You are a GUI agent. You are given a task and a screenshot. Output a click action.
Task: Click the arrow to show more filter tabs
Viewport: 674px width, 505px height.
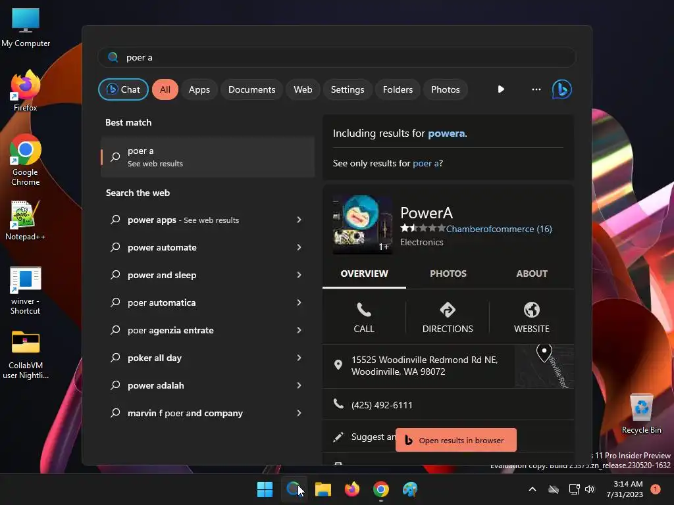click(501, 89)
